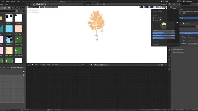Select the material preview shading icon
198x111 pixels.
(161, 7)
